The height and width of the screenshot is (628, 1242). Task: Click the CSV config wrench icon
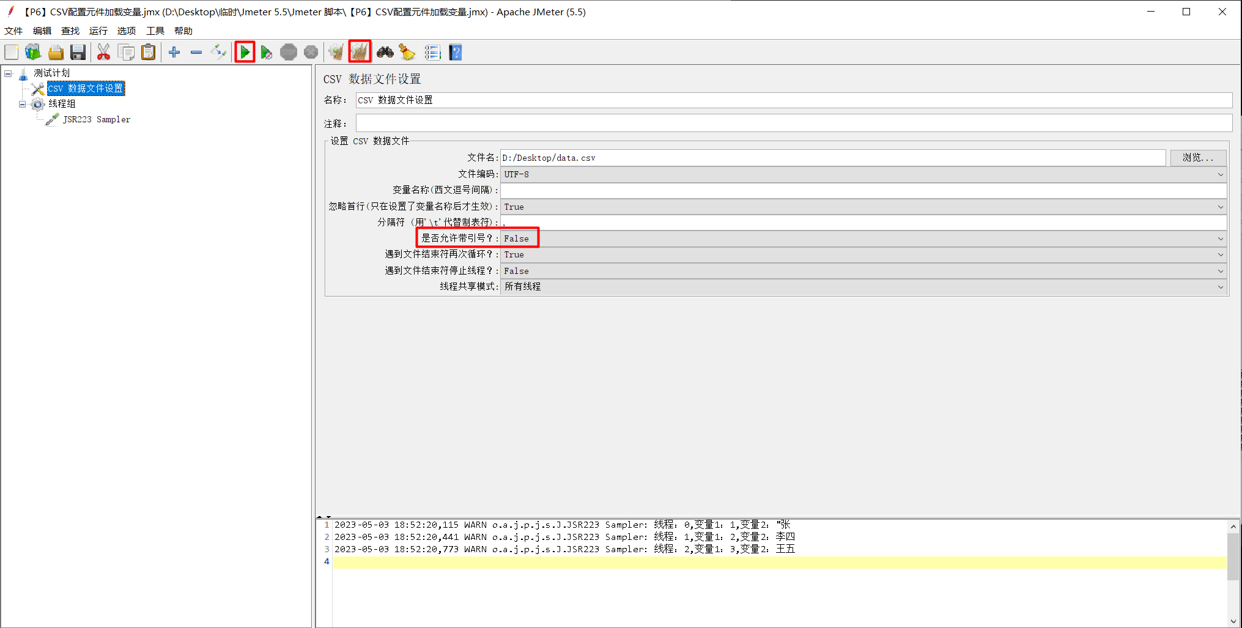pos(38,89)
